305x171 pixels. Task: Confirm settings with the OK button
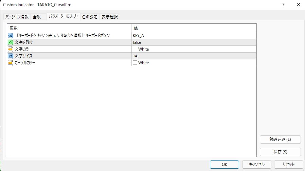(x=224, y=164)
